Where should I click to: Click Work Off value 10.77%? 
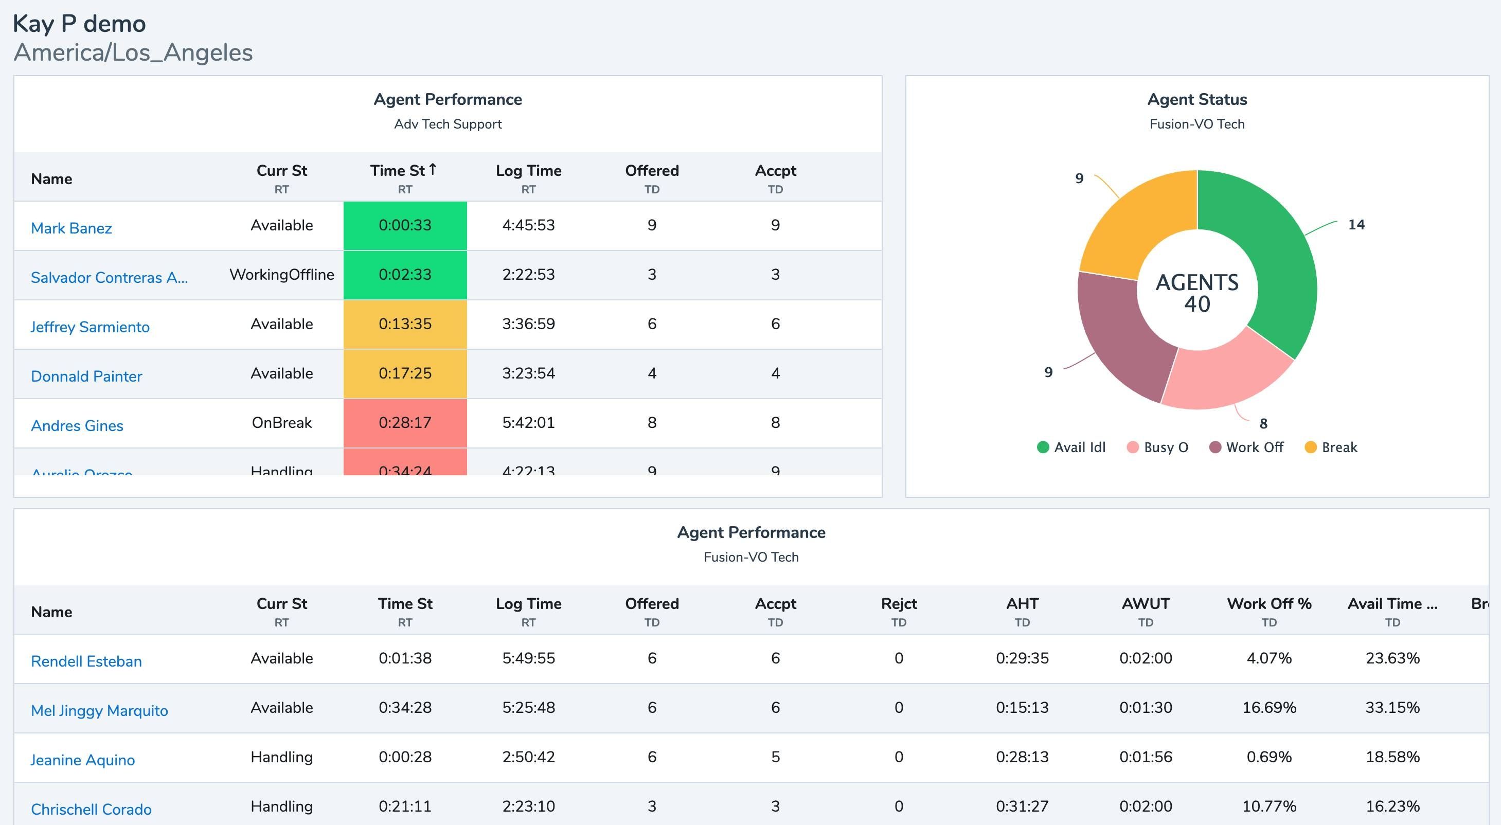pyautogui.click(x=1269, y=806)
